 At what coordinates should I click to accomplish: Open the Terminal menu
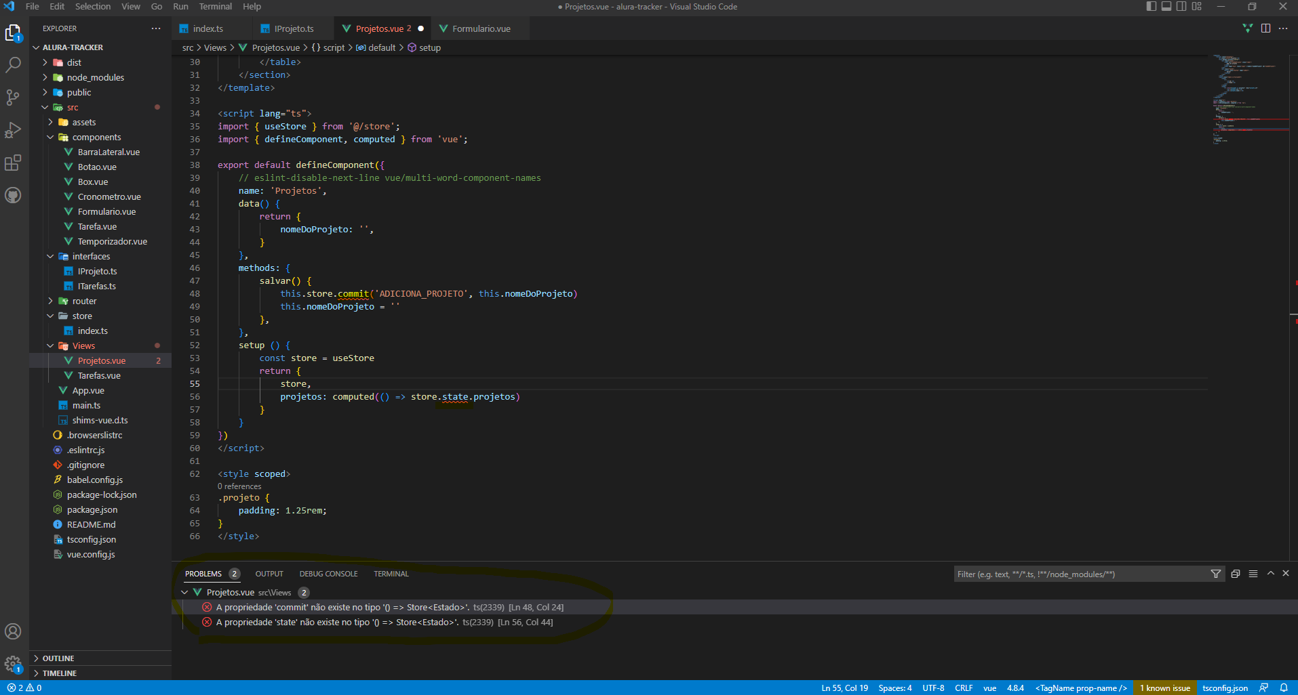[x=216, y=7]
